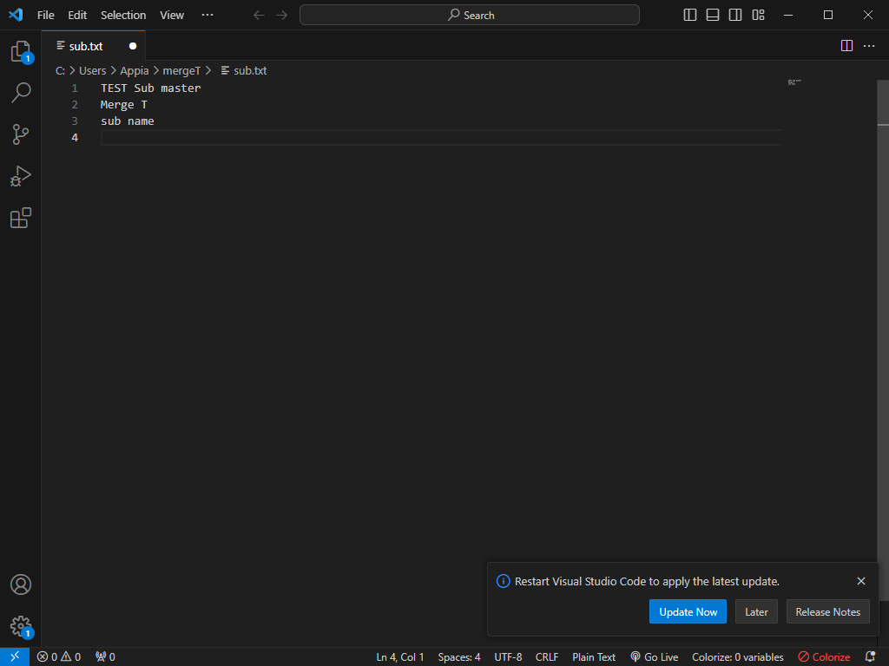Go back with the left arrow
Viewport: 889px width, 666px height.
pos(259,16)
